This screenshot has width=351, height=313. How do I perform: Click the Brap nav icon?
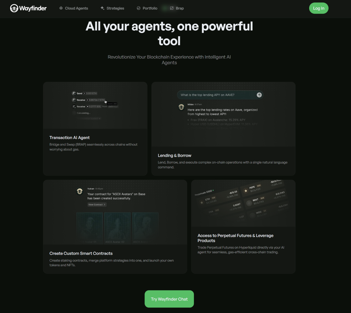172,8
